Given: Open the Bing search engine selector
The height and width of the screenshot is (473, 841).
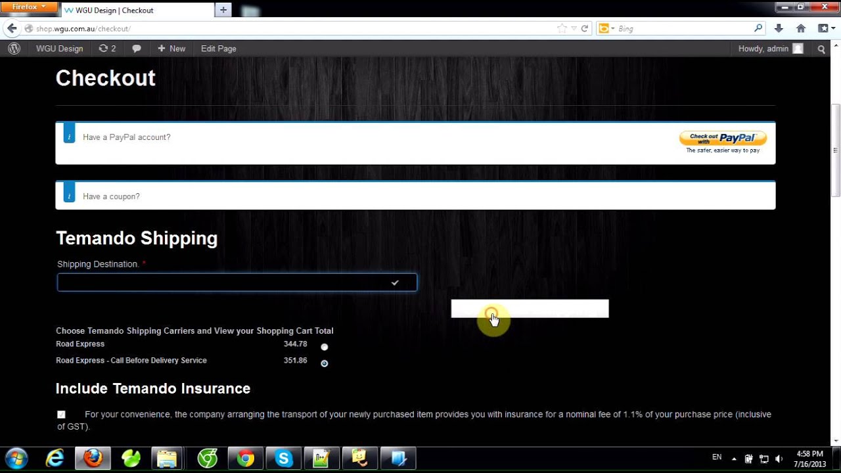Looking at the screenshot, I should tap(606, 29).
